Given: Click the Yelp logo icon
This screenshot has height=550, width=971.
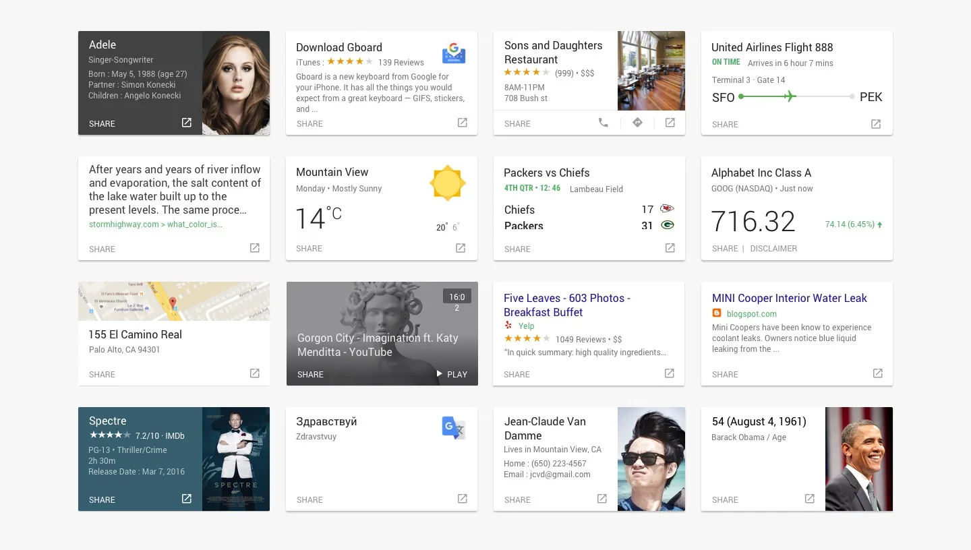Looking at the screenshot, I should tap(508, 326).
